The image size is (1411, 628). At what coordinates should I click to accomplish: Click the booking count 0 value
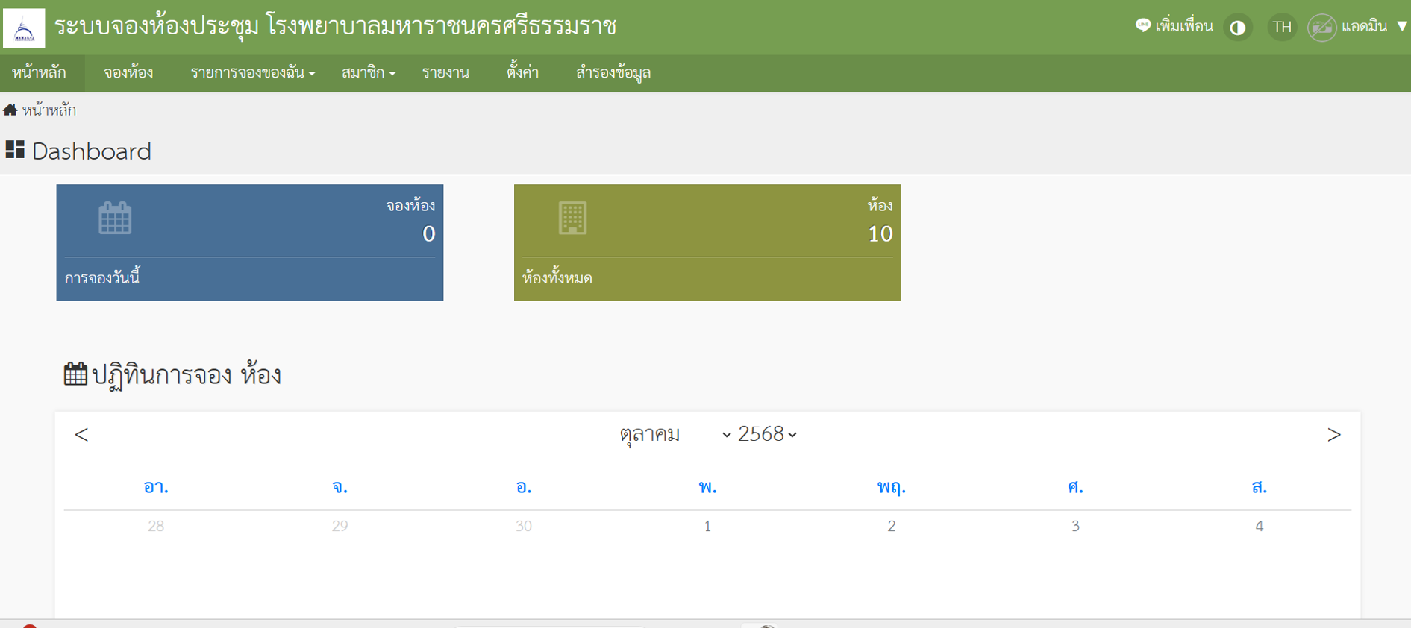428,234
